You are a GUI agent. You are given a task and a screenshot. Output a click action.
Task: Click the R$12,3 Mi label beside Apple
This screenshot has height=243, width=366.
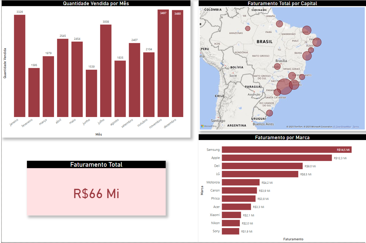click(340, 158)
